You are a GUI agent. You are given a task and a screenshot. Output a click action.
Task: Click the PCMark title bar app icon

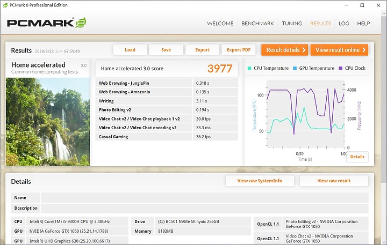click(x=5, y=5)
